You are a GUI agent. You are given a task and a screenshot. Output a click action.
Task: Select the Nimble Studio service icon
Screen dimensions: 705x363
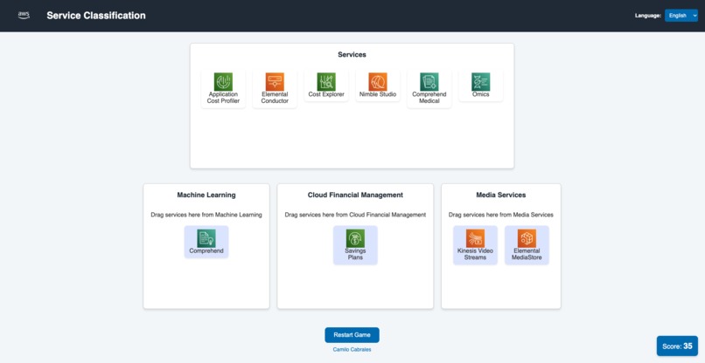378,82
